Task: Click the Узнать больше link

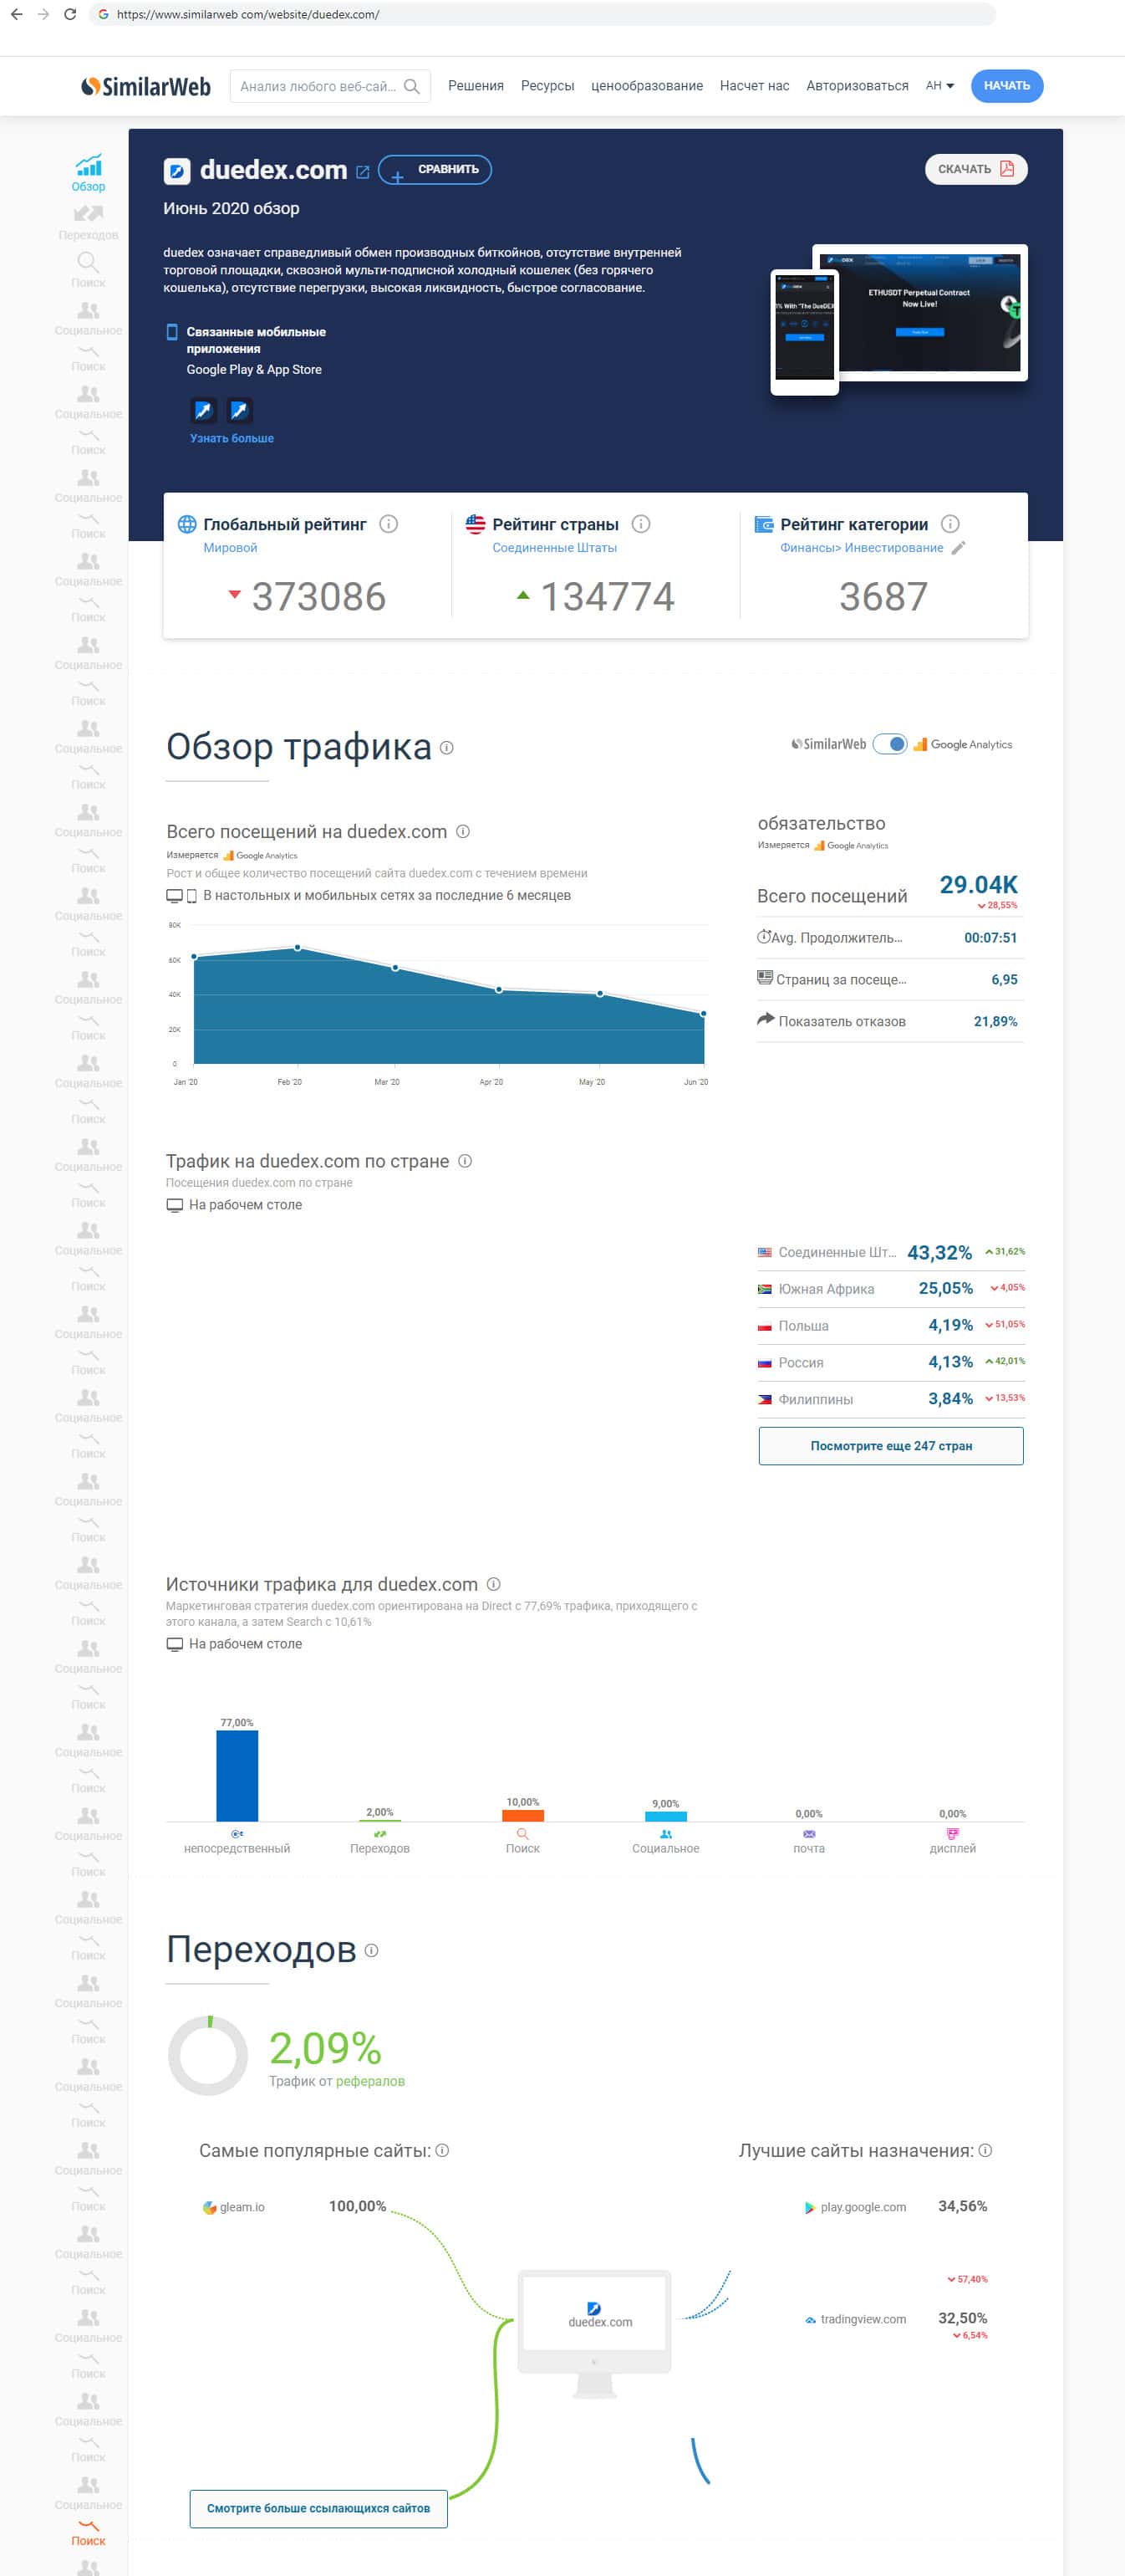Action: click(x=232, y=439)
